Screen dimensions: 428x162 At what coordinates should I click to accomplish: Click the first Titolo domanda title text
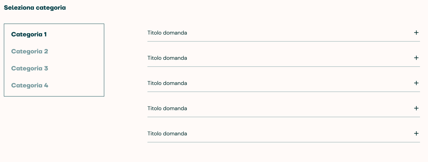(167, 33)
